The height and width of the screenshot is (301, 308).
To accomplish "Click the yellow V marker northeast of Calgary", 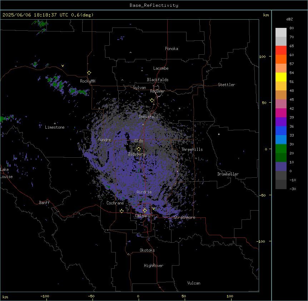I will pyautogui.click(x=153, y=209).
